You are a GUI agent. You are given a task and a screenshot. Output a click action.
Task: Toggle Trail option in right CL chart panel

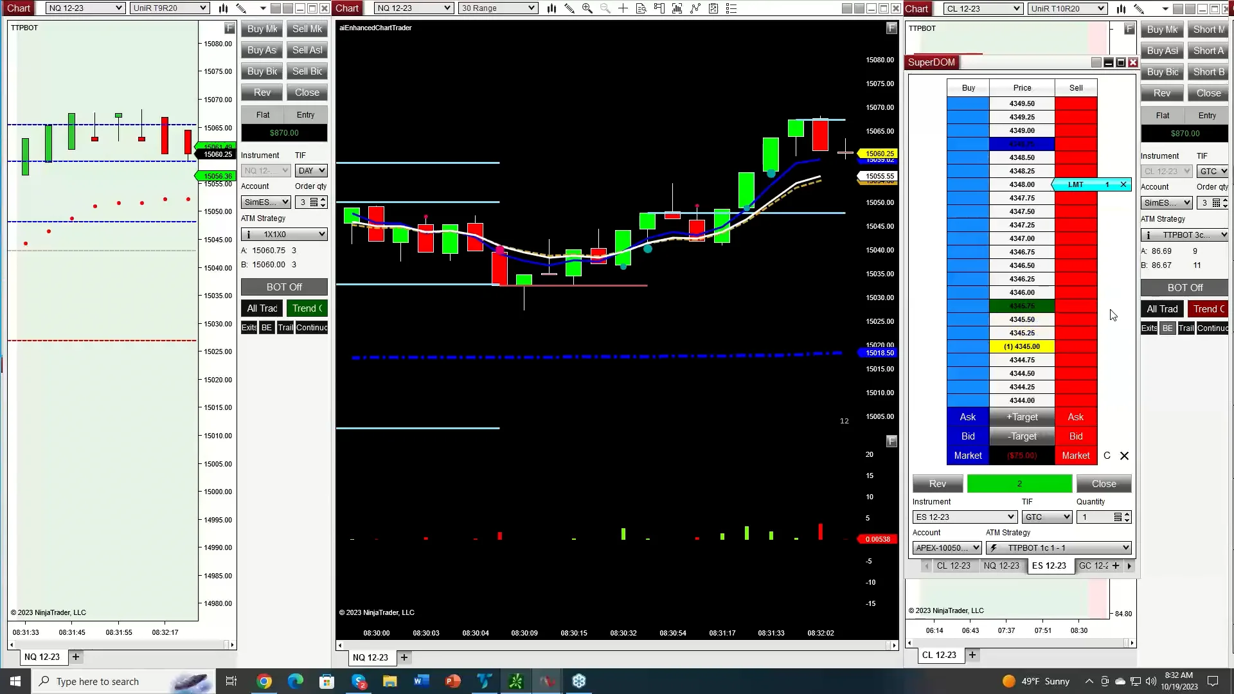(1186, 328)
